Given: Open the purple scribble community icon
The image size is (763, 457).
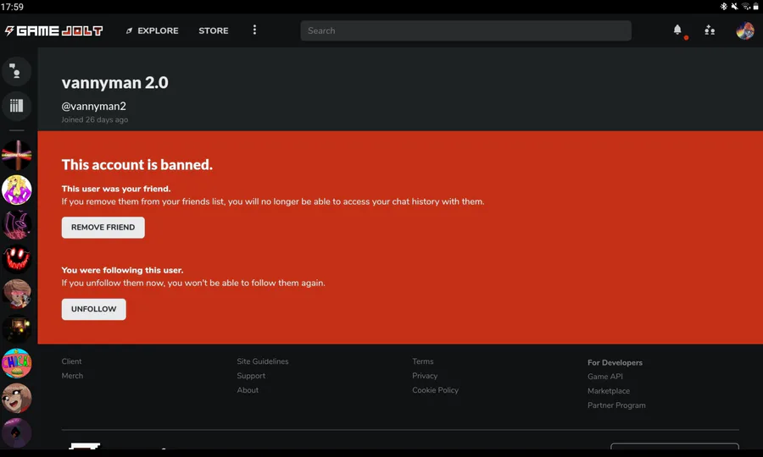Looking at the screenshot, I should (16, 224).
